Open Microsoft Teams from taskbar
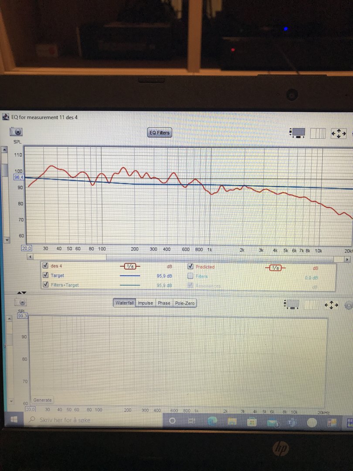The image size is (353, 471). (292, 423)
